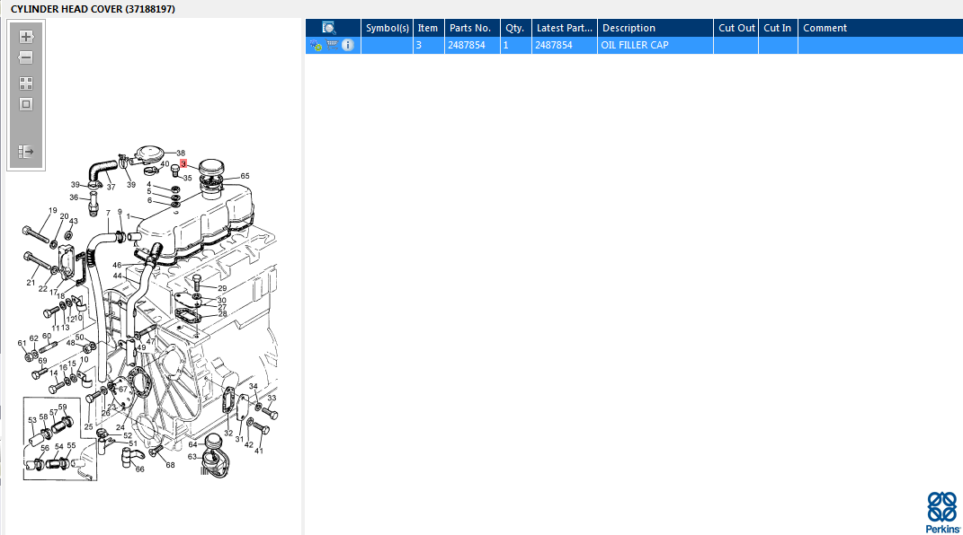Open info icon for part 2487854

(348, 45)
